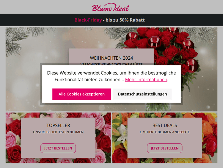The width and height of the screenshot is (223, 168).
Task: Select the 'bis zu 50% Rabatt' banner text
Action: click(125, 20)
